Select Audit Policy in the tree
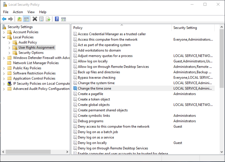Viewport: 225px width, 162px height. click(28, 42)
